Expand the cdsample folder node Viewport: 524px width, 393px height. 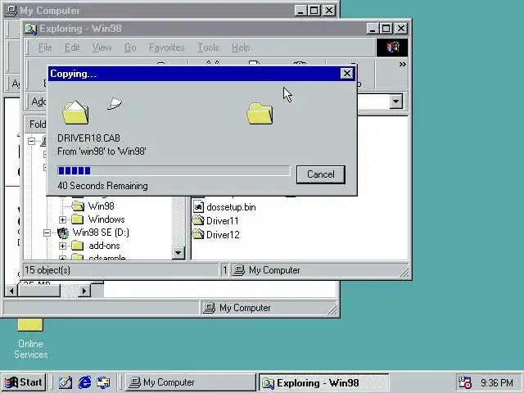pyautogui.click(x=62, y=258)
